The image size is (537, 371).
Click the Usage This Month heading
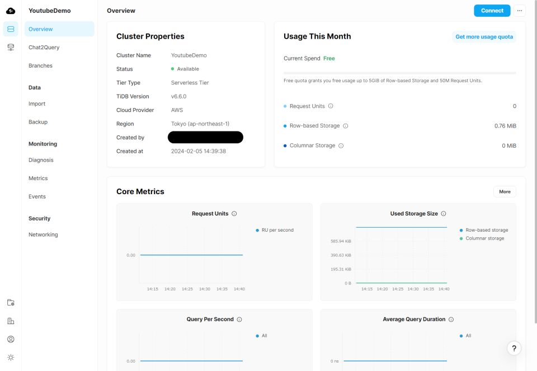(x=317, y=36)
